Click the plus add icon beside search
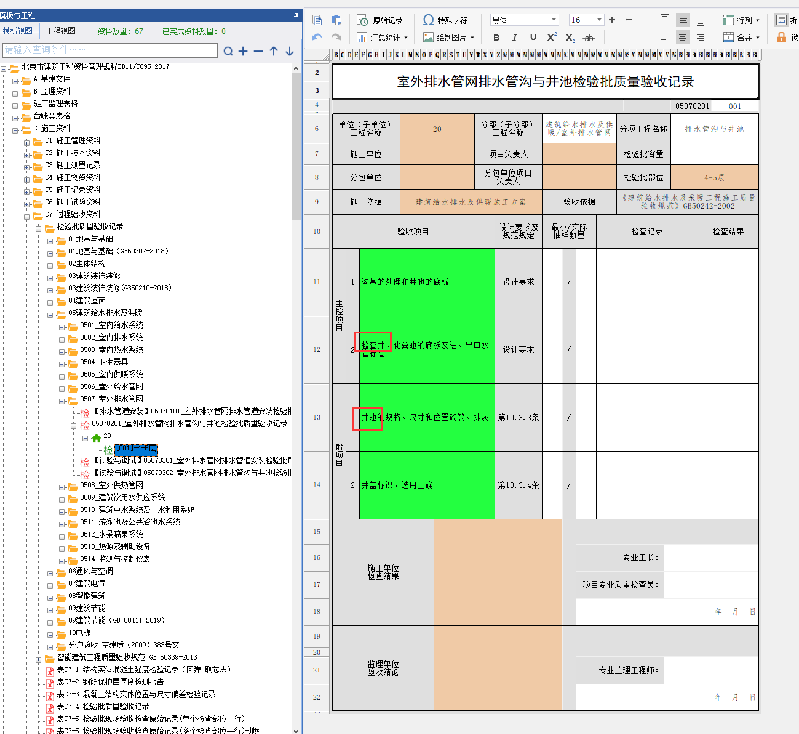 pos(243,51)
